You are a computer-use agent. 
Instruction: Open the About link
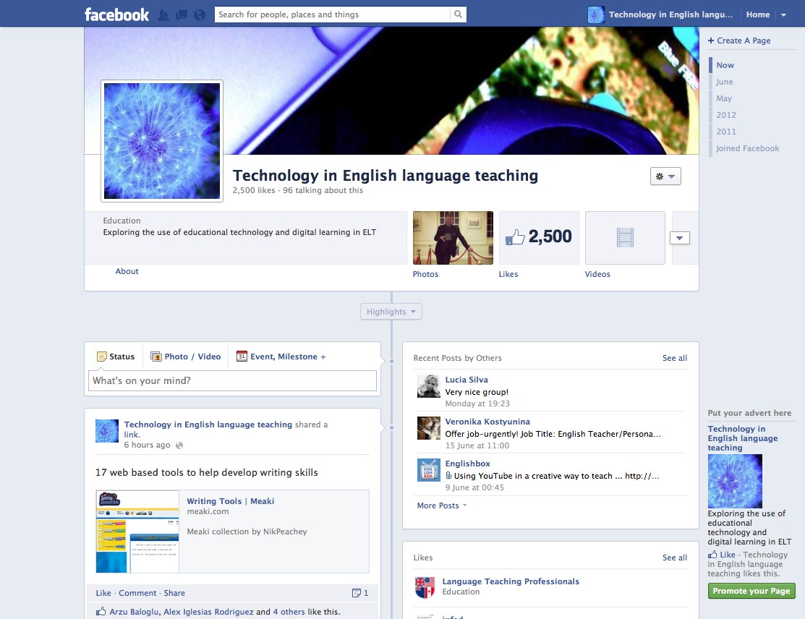pos(127,271)
